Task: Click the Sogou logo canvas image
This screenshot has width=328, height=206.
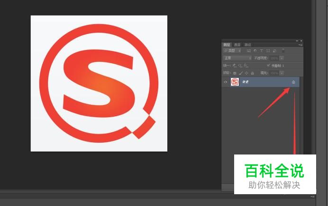Action: [99, 84]
